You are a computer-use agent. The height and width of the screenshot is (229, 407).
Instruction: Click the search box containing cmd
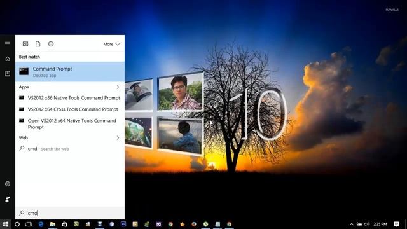tap(70, 213)
